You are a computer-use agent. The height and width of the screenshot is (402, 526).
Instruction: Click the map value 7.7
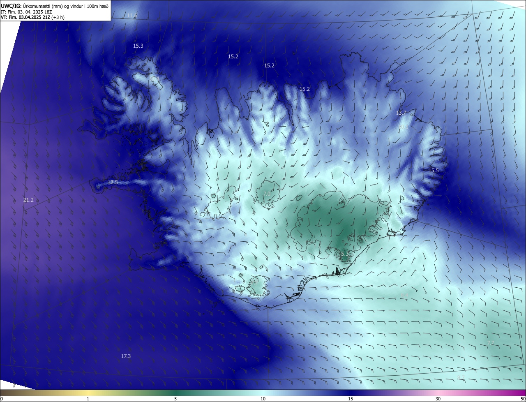[491, 343]
